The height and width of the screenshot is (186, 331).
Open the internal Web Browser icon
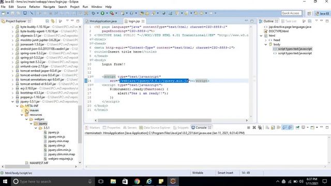coord(163,13)
